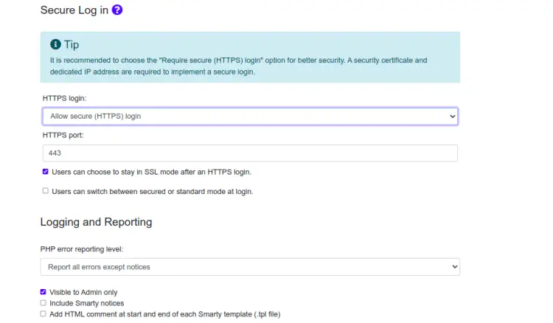This screenshot has height=323, width=553.
Task: Expand the PHP error reporting level dropdown
Action: 250,266
